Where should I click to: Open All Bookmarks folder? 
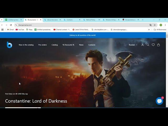tap(160, 30)
